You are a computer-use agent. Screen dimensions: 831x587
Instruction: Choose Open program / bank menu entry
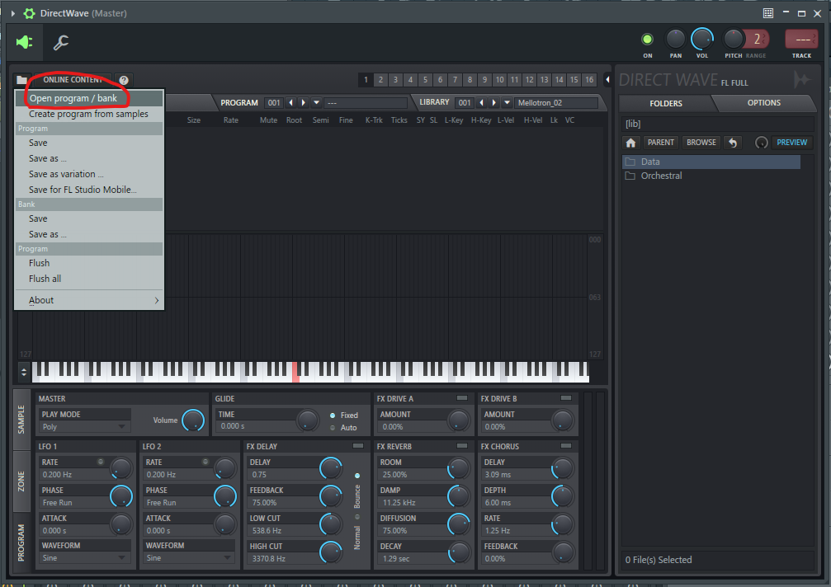[x=73, y=98]
